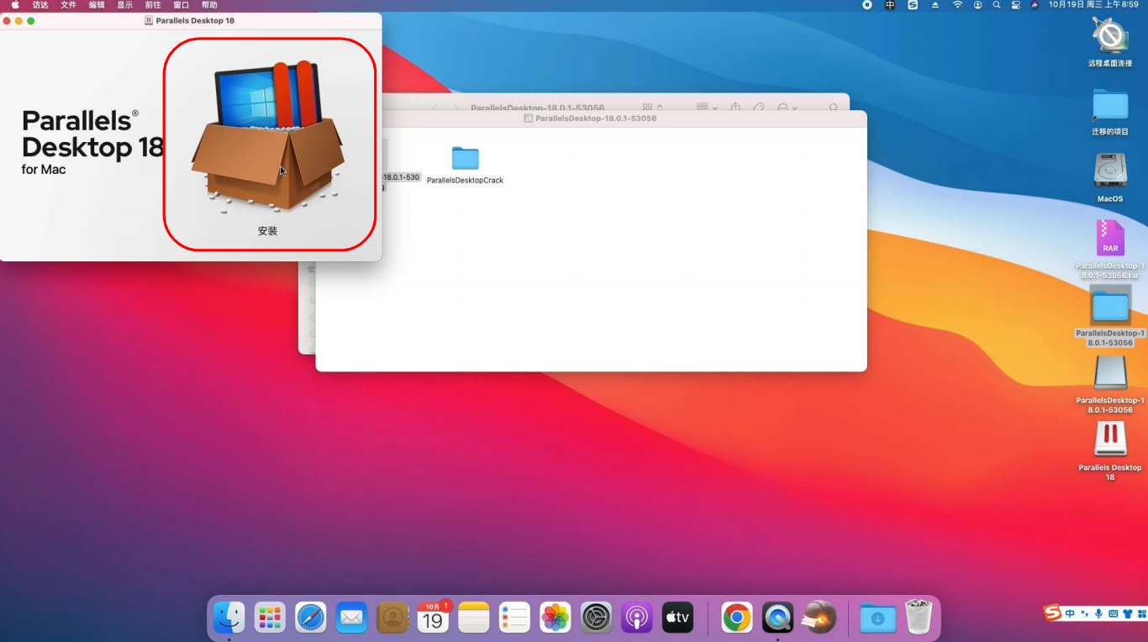The image size is (1148, 642).
Task: Launch Safari from the Dock
Action: coord(311,618)
